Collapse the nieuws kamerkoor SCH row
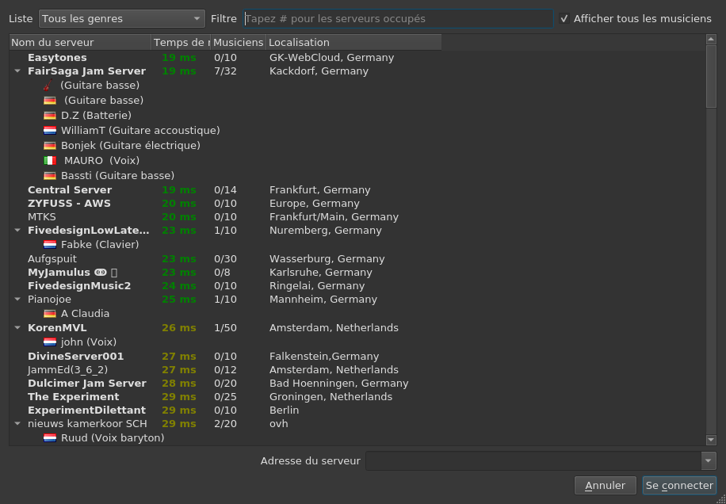The image size is (726, 504). pos(17,423)
